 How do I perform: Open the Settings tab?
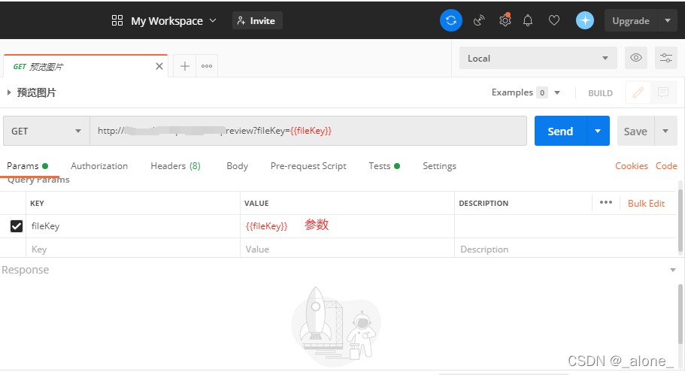tap(439, 166)
